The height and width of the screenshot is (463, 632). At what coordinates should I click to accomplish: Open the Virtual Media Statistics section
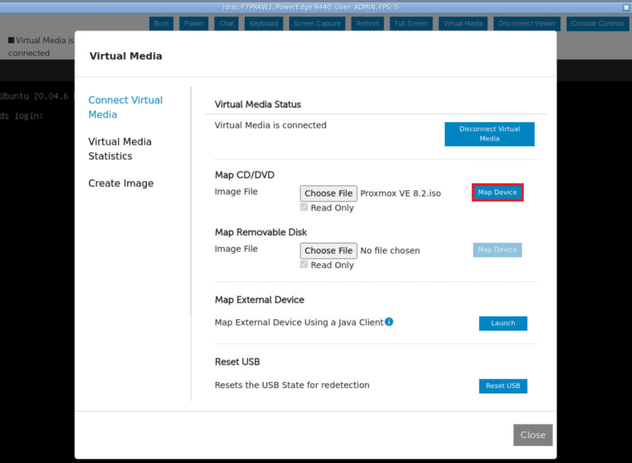coord(120,149)
